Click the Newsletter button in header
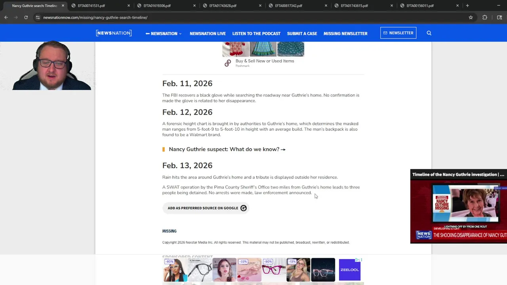507x285 pixels. (398, 33)
